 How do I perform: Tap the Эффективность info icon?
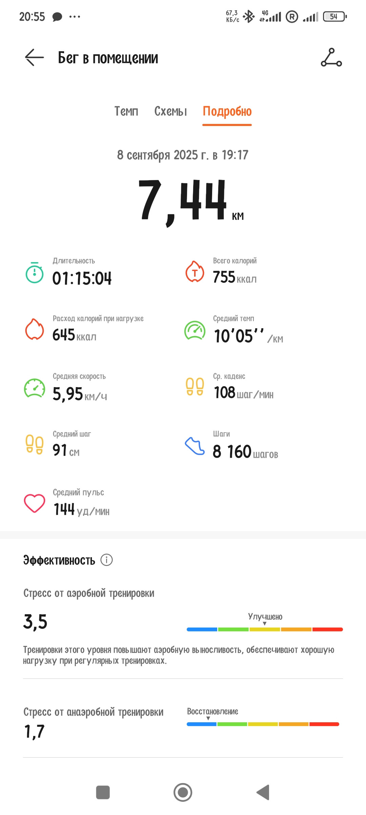click(x=106, y=560)
